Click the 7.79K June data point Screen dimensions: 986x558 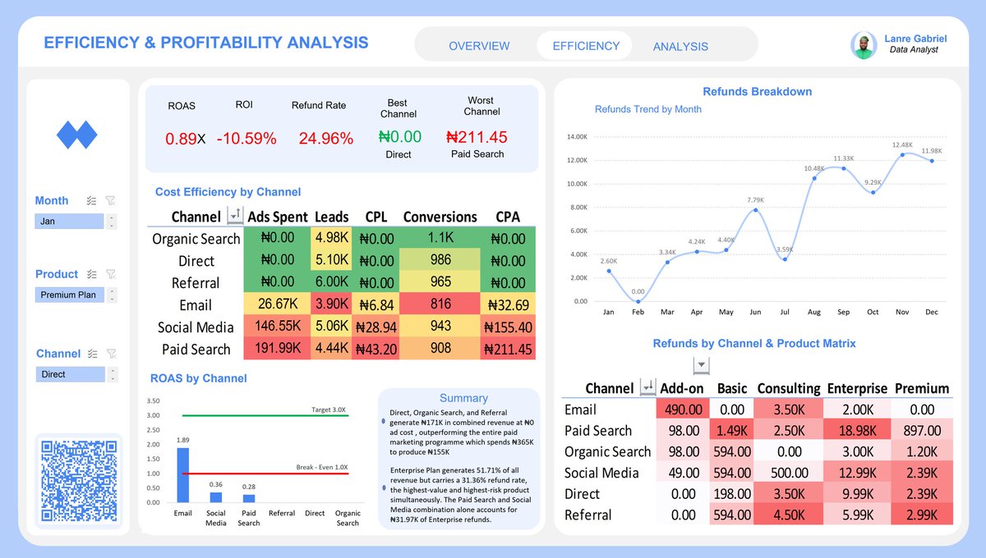(754, 209)
